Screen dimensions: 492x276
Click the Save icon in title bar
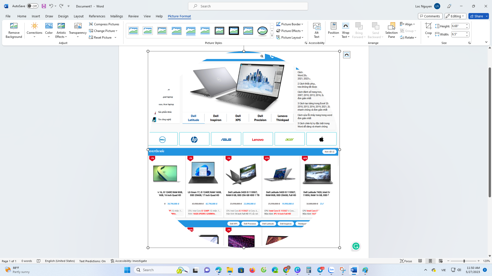(x=44, y=6)
